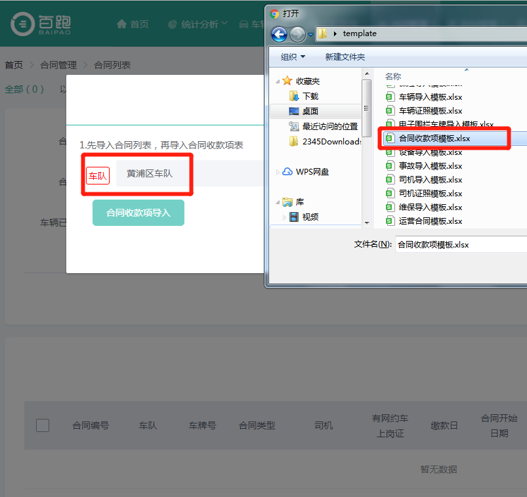The image size is (527, 497).
Task: Click the 视频 library icon
Action: [x=294, y=217]
